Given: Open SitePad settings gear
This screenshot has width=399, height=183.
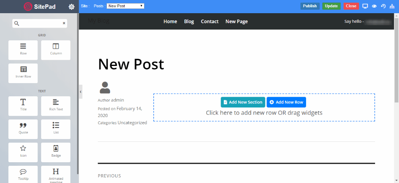Looking at the screenshot, I should pos(71,6).
